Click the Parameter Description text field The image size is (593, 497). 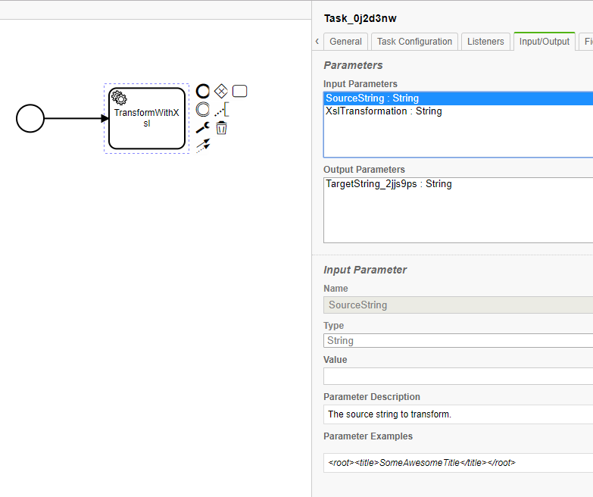click(457, 414)
